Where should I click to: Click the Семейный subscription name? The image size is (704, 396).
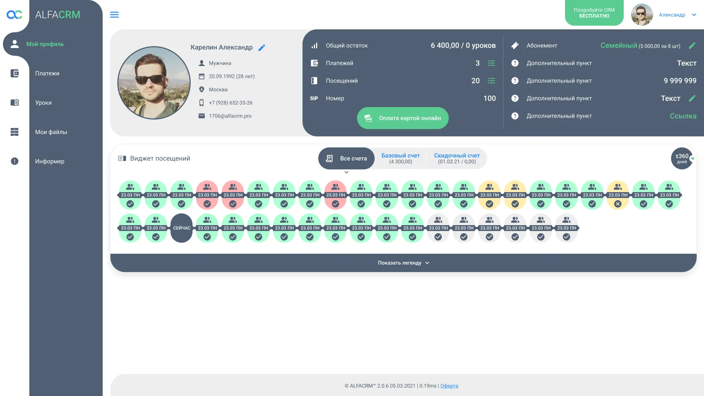coord(619,45)
